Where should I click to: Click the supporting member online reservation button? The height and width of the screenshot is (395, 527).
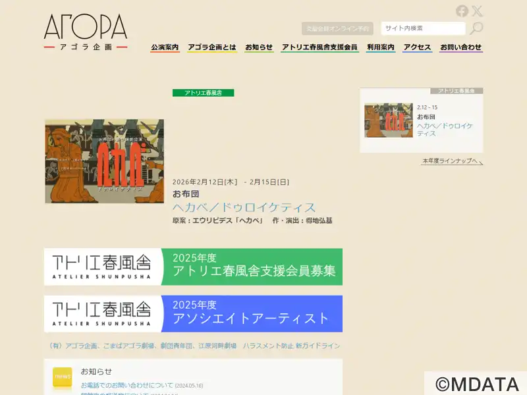click(x=337, y=28)
